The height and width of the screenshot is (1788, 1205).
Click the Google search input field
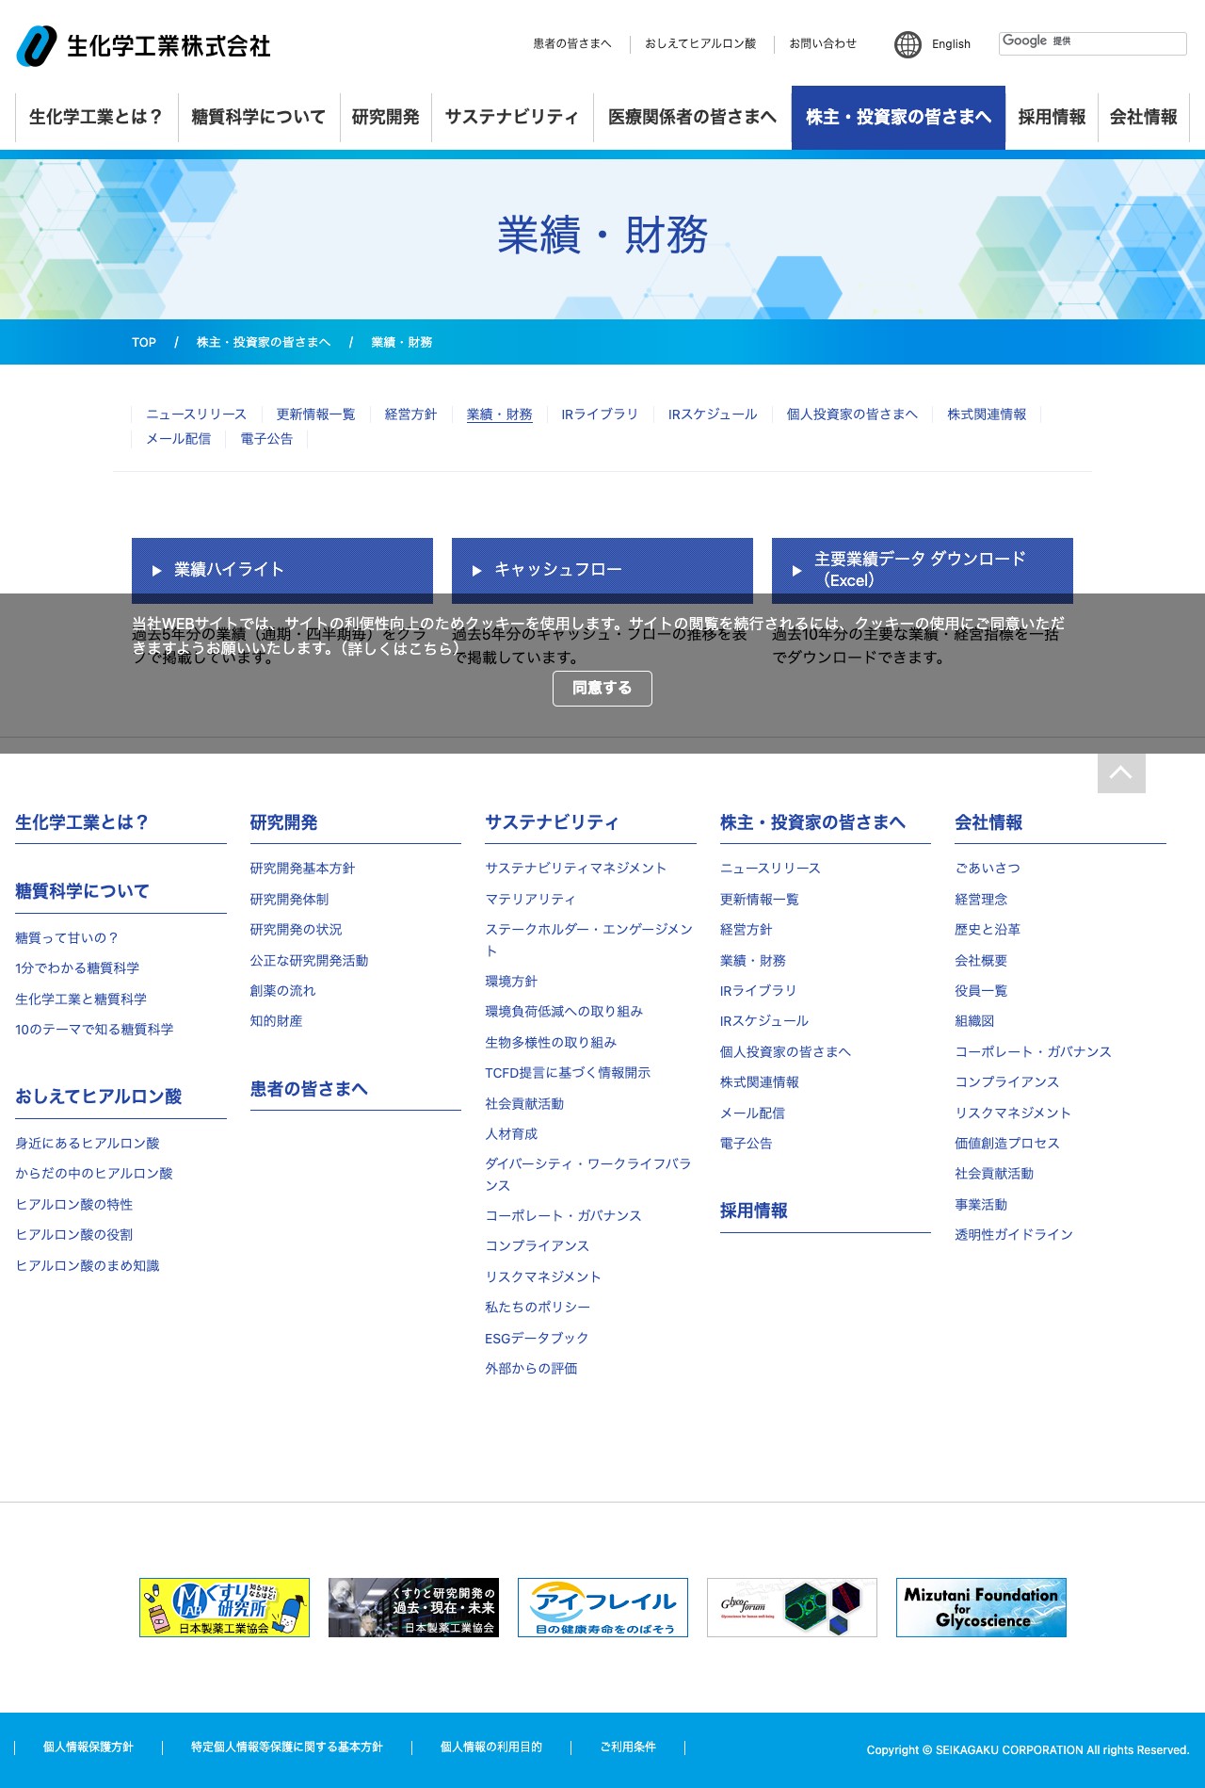[x=1092, y=43]
